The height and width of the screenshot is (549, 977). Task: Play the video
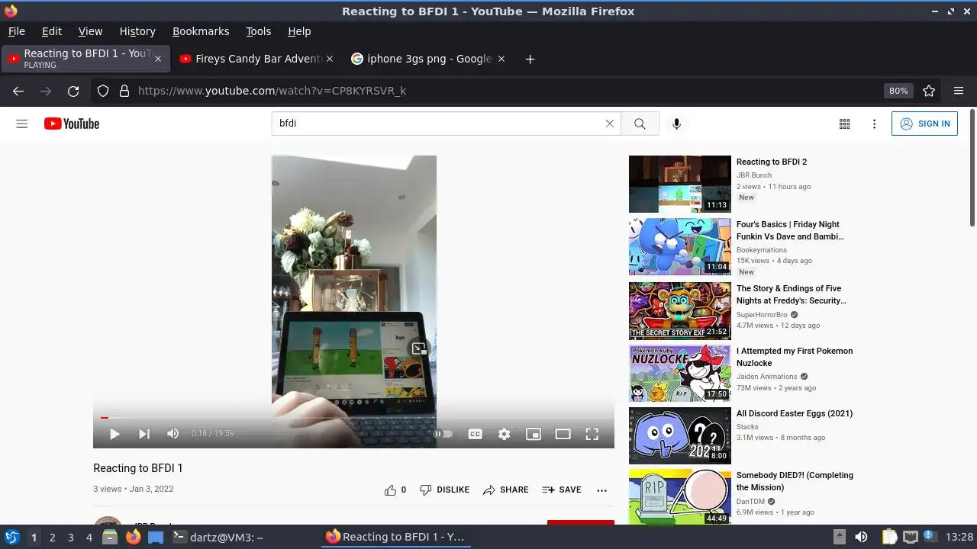pyautogui.click(x=114, y=434)
